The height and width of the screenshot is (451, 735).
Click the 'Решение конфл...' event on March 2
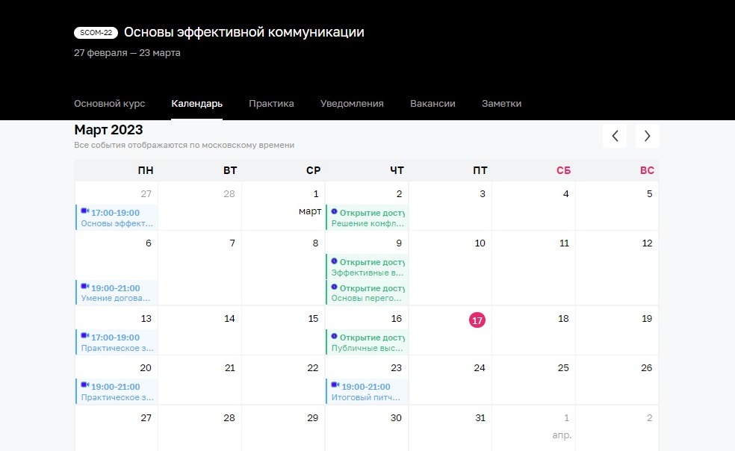(367, 222)
